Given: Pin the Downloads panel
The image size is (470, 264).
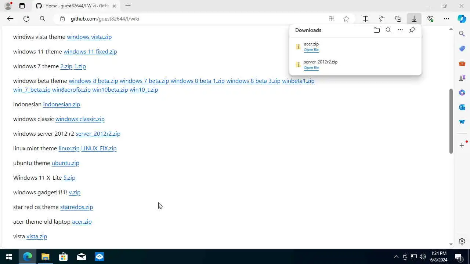Looking at the screenshot, I should pyautogui.click(x=412, y=30).
